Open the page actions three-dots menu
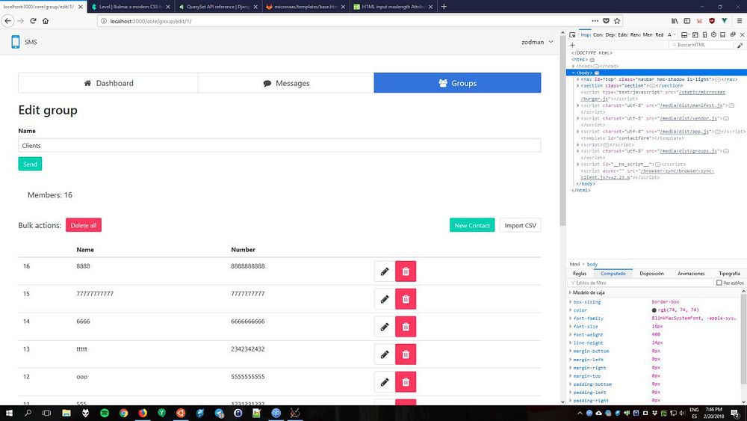The image size is (747, 421). click(x=595, y=21)
